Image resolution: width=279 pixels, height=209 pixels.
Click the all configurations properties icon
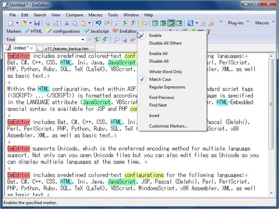[x=211, y=23]
